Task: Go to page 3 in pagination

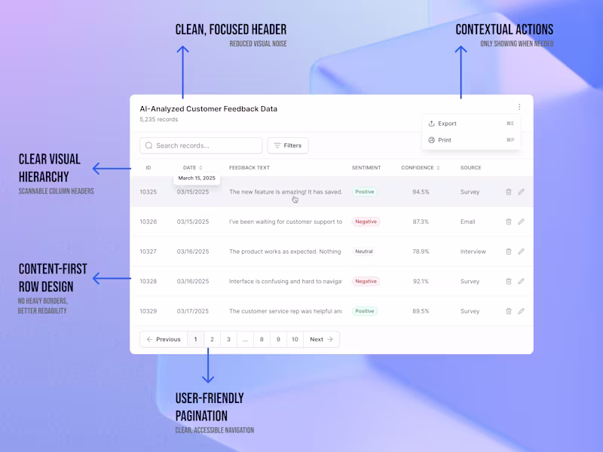Action: (228, 339)
